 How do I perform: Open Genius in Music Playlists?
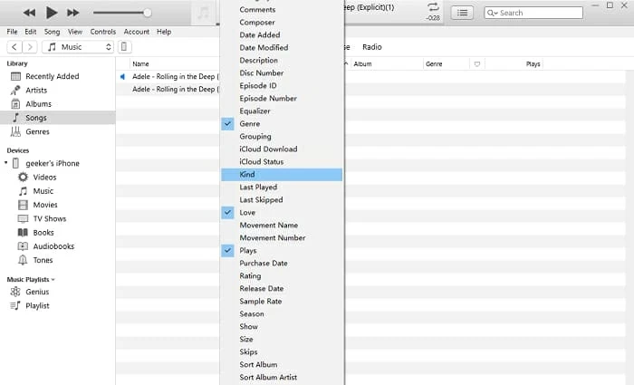[x=37, y=292]
